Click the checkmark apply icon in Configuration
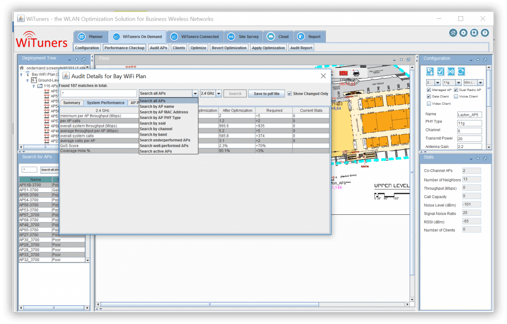507x324 pixels. click(441, 71)
